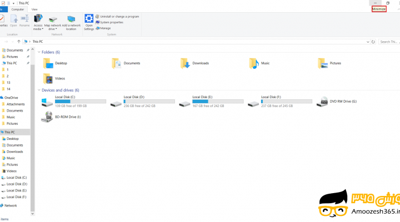Viewport: 400px width, 222px height.
Task: Select the Music folder in main pane
Action: pos(259,63)
